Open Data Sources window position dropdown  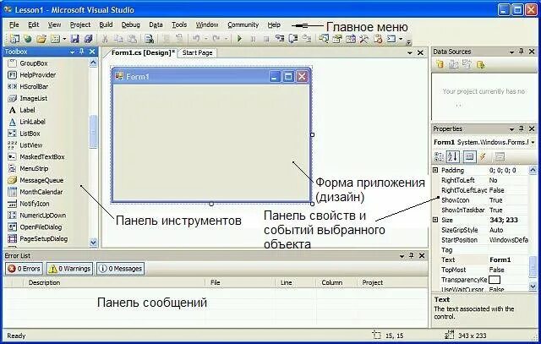tap(512, 52)
